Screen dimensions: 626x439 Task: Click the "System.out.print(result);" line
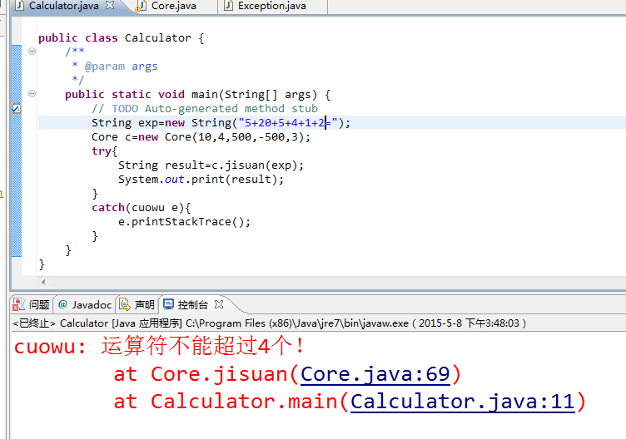(x=201, y=180)
